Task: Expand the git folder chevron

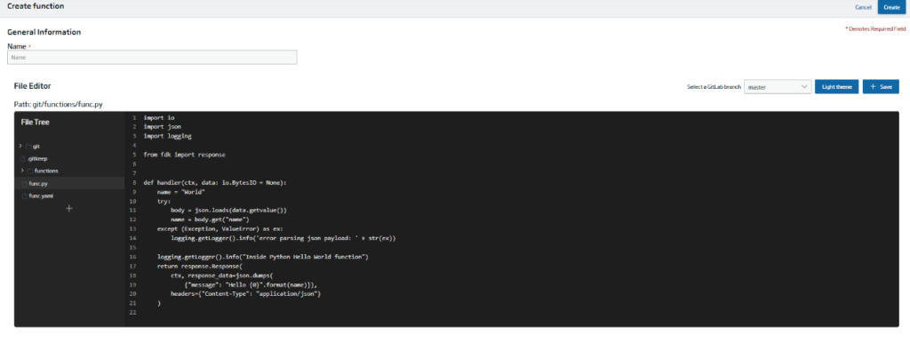Action: click(x=20, y=147)
